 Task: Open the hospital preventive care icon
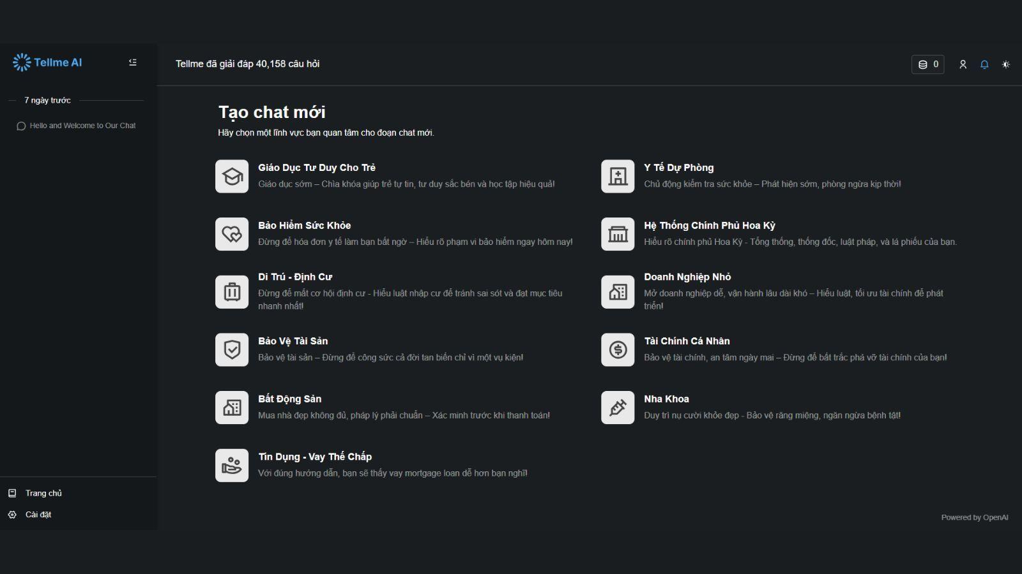(618, 176)
